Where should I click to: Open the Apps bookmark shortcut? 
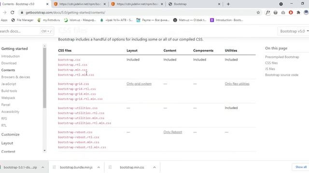pos(4,20)
